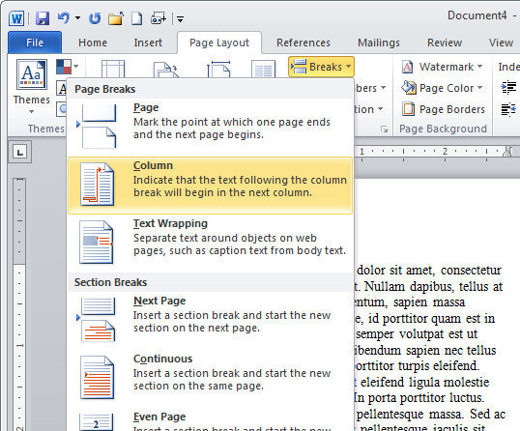Click the page Size icon

(x=218, y=69)
